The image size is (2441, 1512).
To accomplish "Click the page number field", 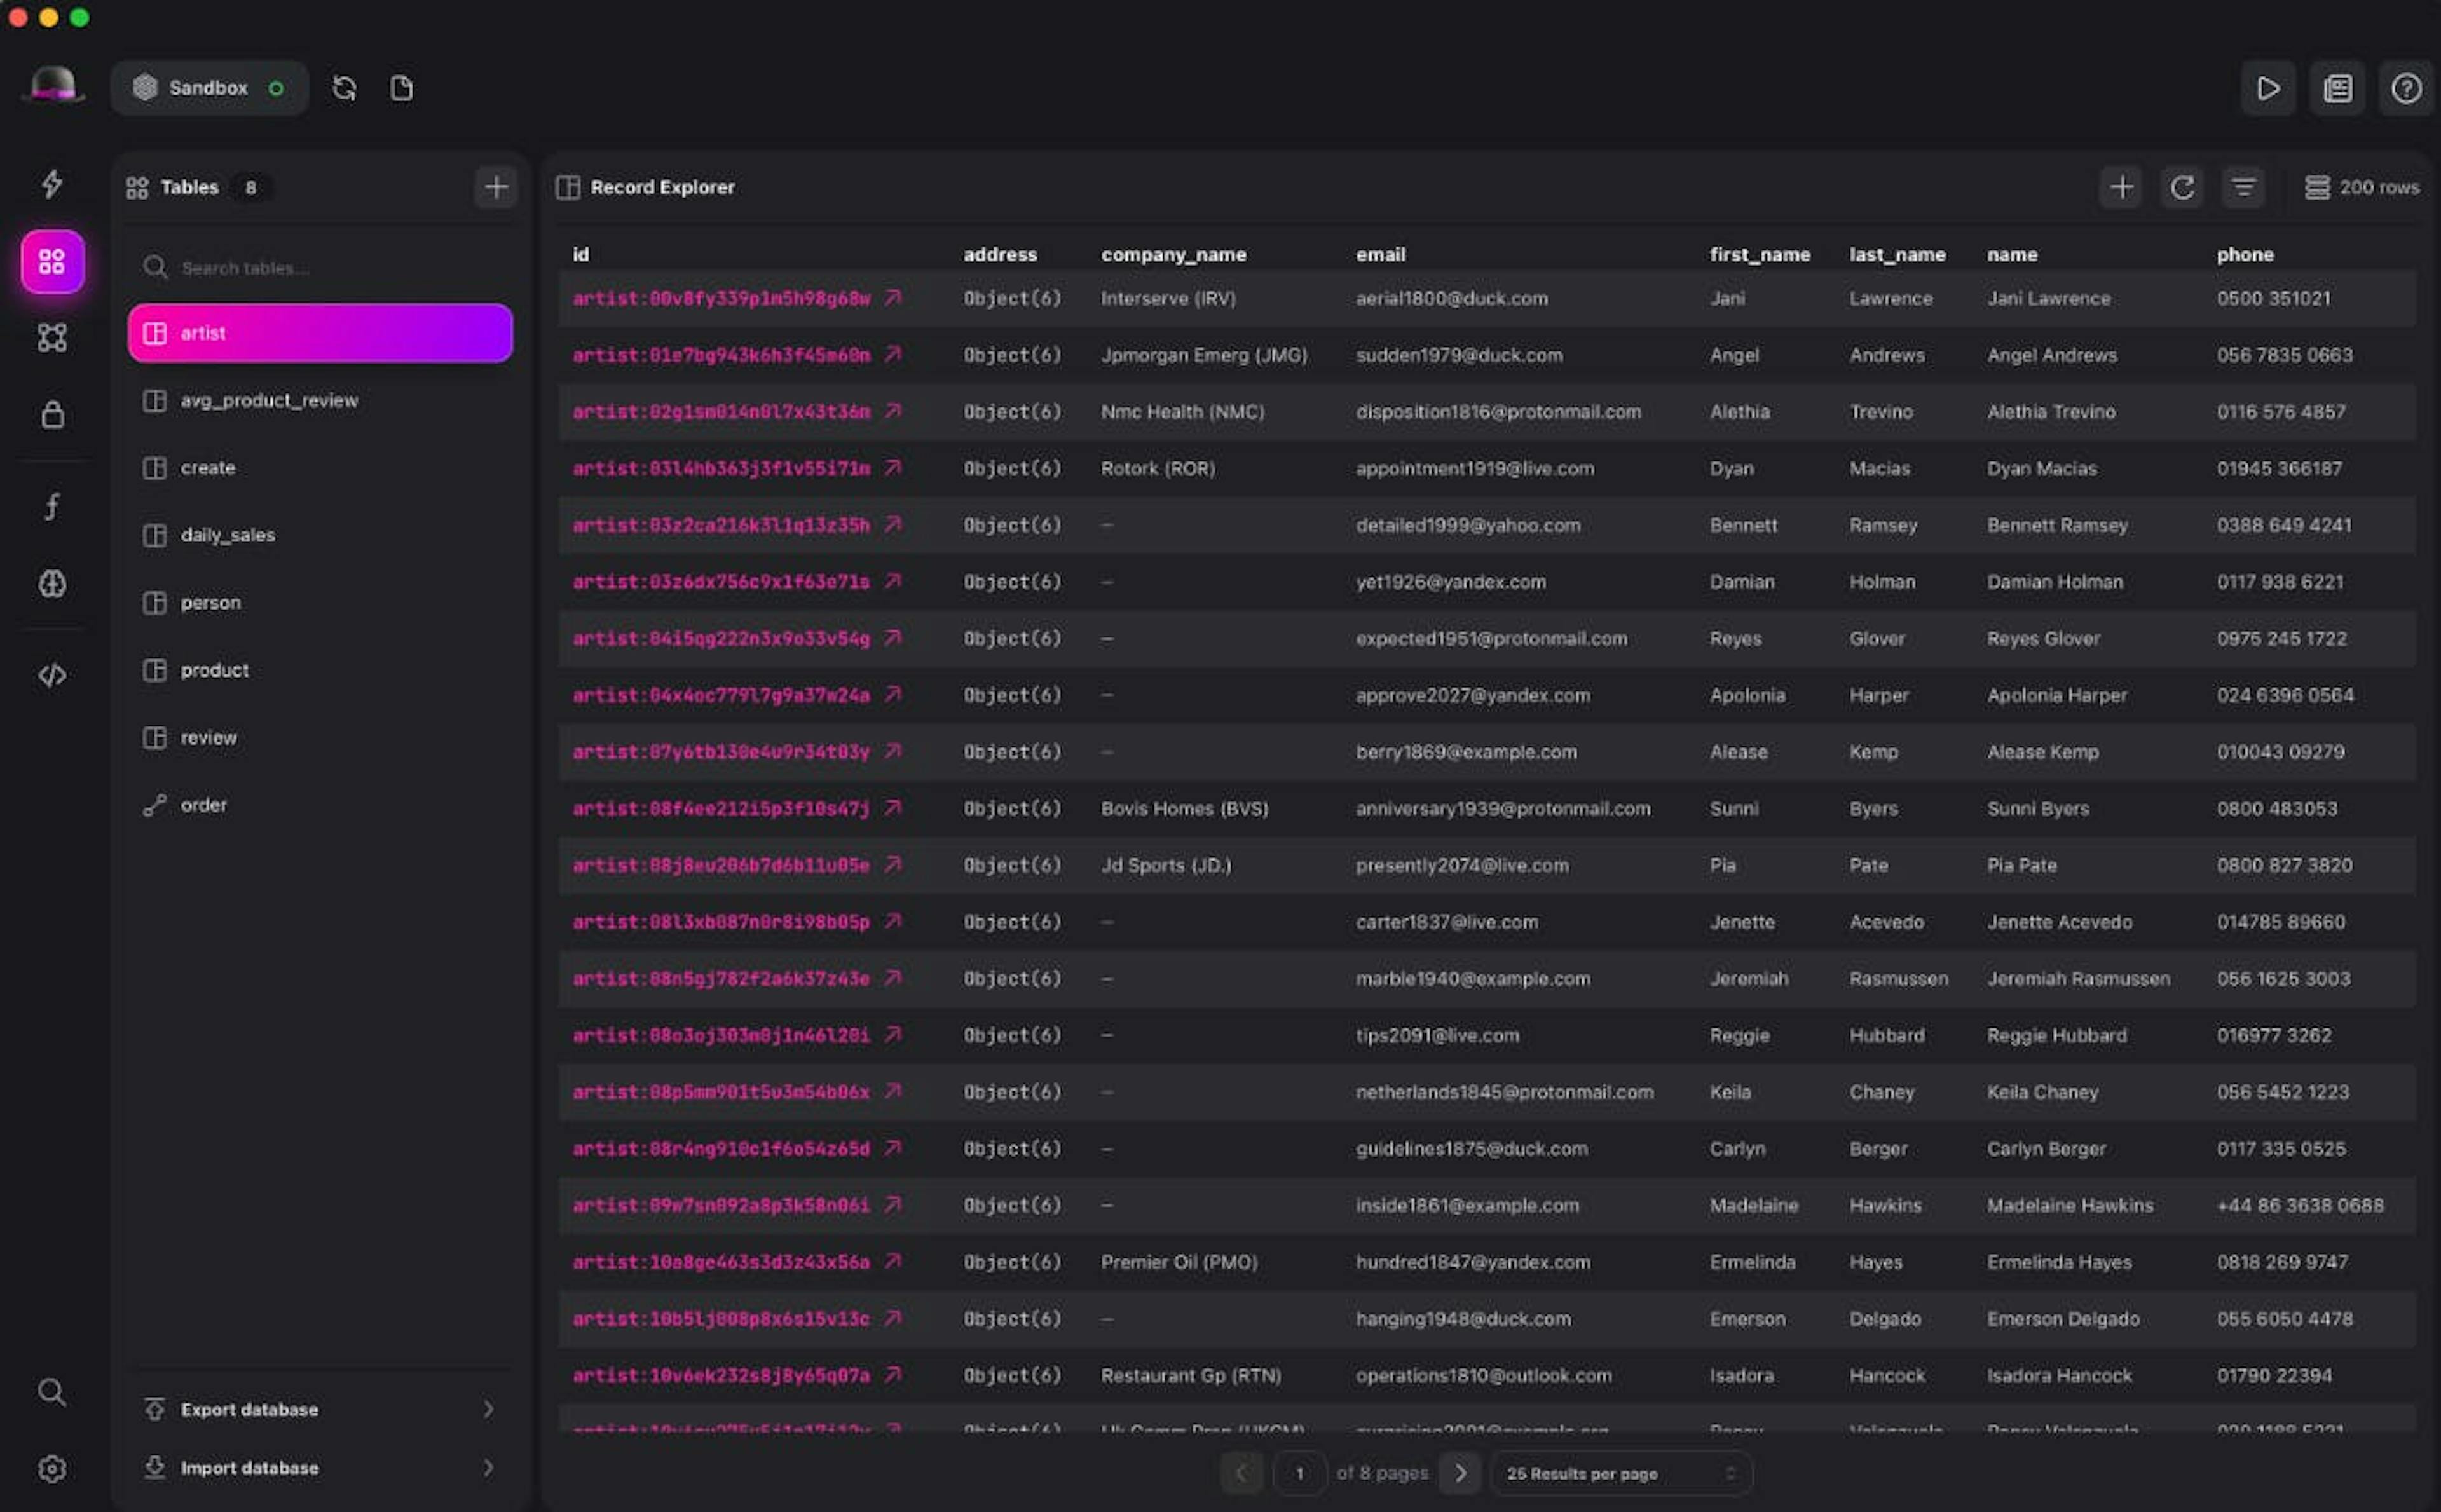I will click(1299, 1473).
